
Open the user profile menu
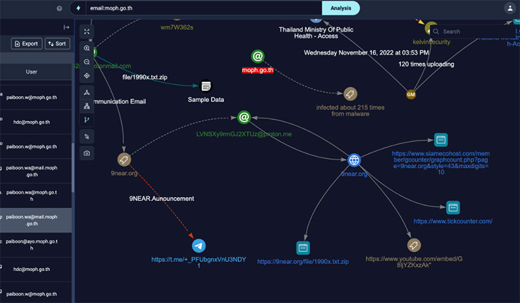[x=509, y=8]
